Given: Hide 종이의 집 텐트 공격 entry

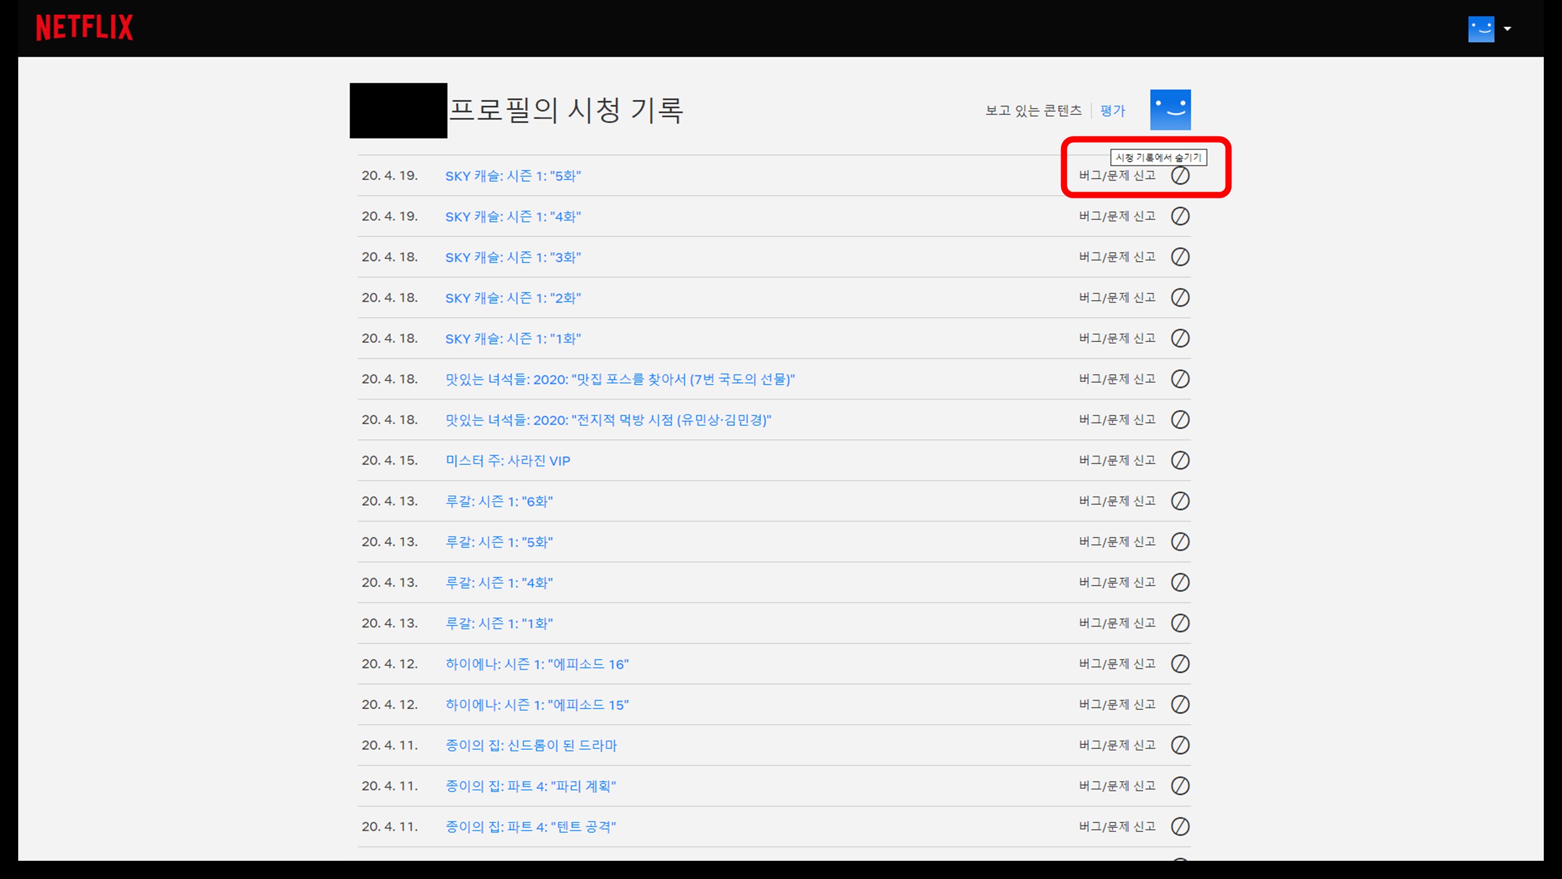Looking at the screenshot, I should [x=1179, y=826].
